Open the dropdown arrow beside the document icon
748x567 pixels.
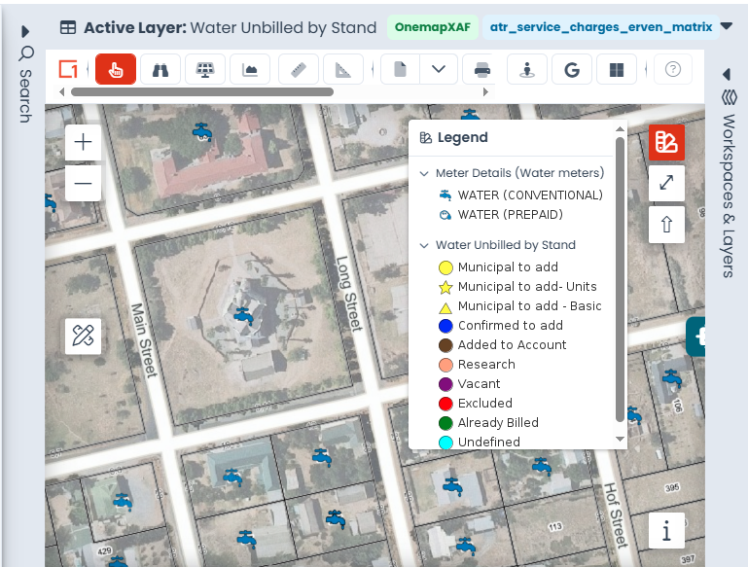click(439, 70)
